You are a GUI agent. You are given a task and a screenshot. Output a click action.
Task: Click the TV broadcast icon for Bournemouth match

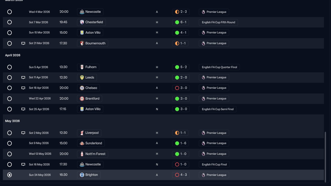pos(23,43)
